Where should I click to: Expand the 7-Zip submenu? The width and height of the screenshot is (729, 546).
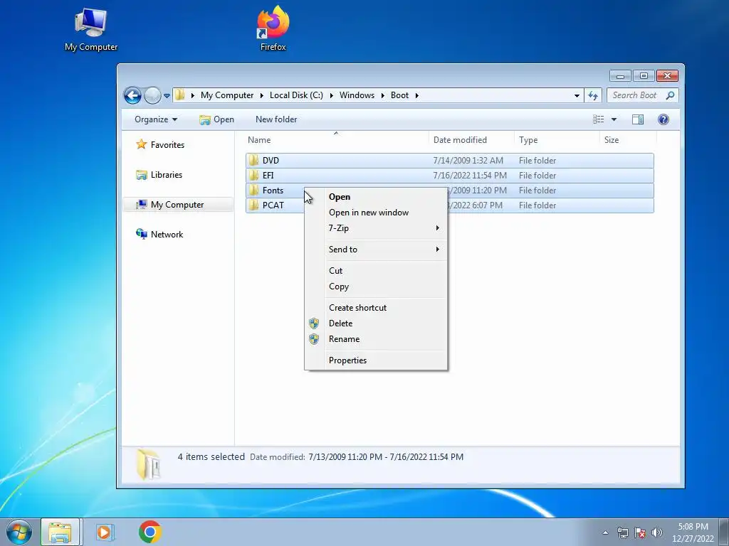tap(376, 228)
